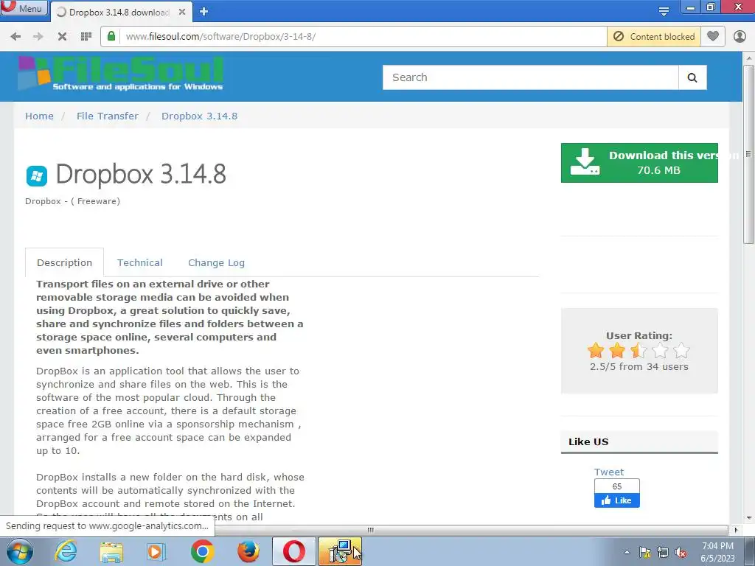
Task: Click the Dropbox Windows app icon
Action: (x=37, y=175)
